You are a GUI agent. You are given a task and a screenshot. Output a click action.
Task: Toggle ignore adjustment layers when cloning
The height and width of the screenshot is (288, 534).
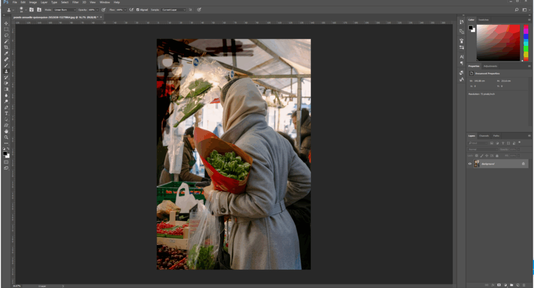190,10
